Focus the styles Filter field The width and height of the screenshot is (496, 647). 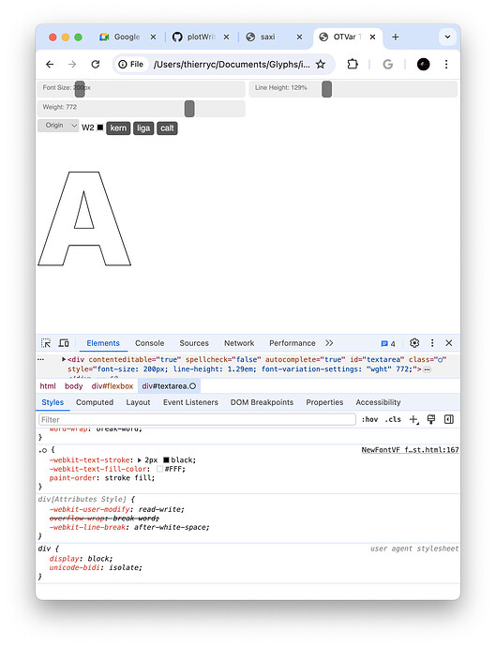point(197,420)
